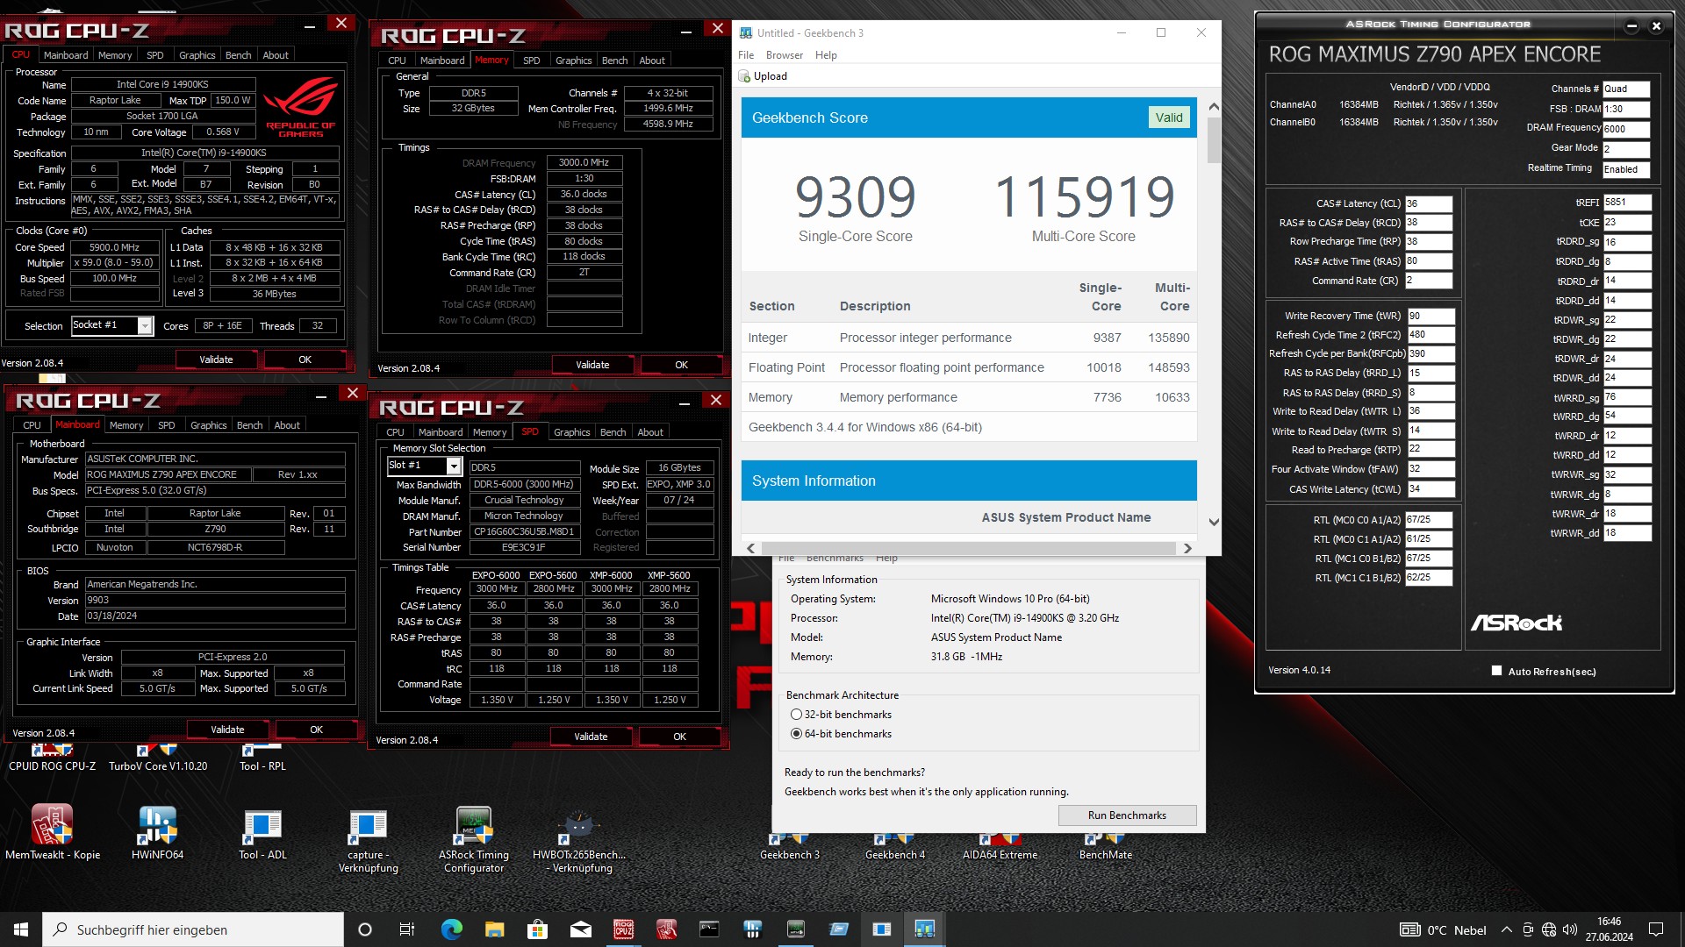The image size is (1685, 947).
Task: Click Validate in the Mainboard CPU-Z window
Action: [227, 730]
